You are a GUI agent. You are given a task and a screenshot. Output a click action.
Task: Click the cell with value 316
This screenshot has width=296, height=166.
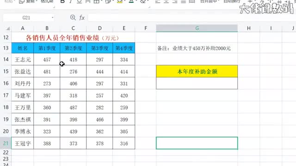click(124, 143)
